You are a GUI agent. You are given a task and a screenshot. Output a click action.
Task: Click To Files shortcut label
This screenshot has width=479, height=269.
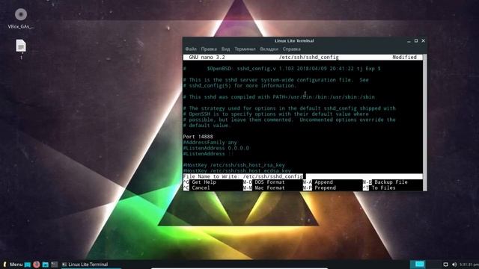383,188
